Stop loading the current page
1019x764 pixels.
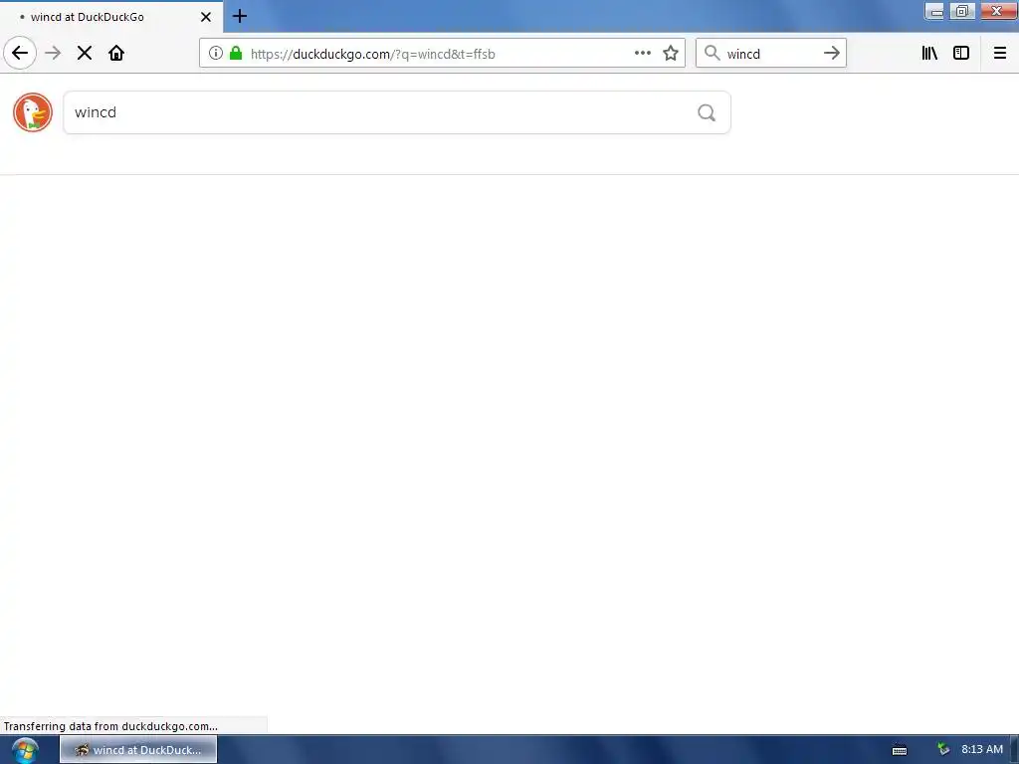85,53
